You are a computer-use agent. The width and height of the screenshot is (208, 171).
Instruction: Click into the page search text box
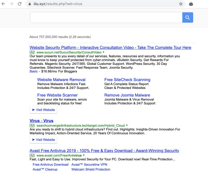(x=106, y=17)
